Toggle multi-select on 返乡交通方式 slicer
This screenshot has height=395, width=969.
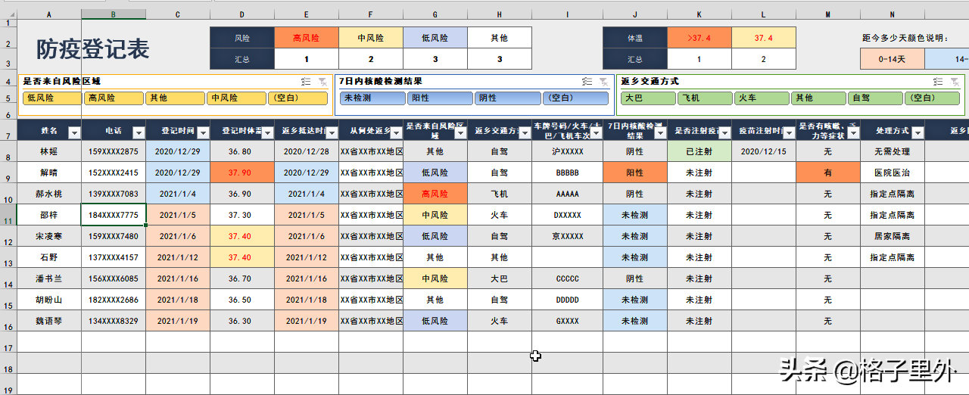(x=939, y=82)
